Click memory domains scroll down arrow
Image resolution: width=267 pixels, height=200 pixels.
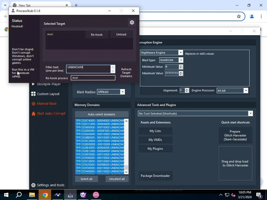pyautogui.click(x=126, y=172)
